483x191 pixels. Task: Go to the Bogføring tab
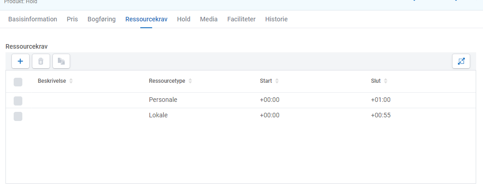pyautogui.click(x=102, y=19)
